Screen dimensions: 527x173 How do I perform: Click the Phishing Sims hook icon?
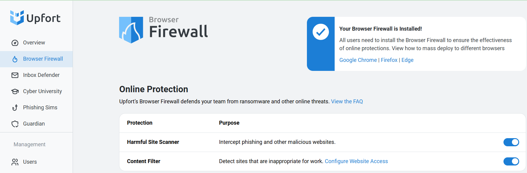(15, 108)
